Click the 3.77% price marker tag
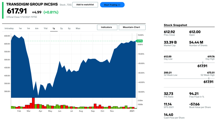Viewport: 217px width, 121px height. [139, 41]
